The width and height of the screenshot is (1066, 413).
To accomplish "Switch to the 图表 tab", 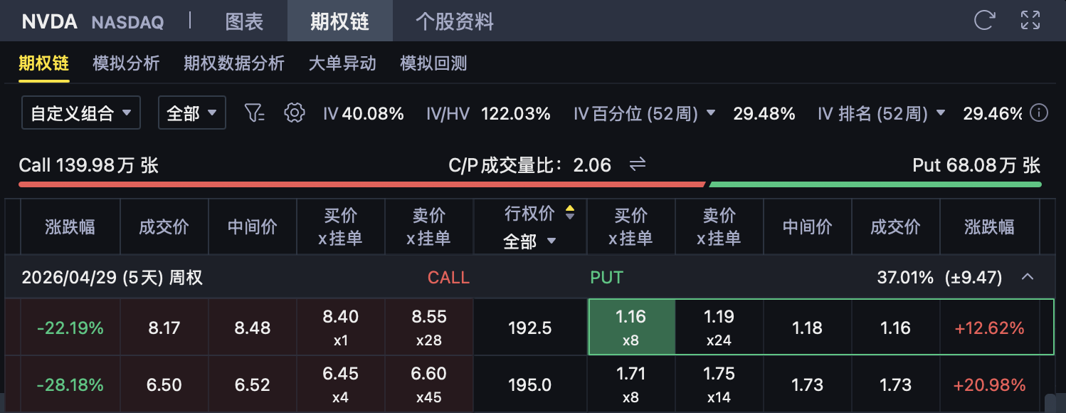I will pyautogui.click(x=244, y=21).
